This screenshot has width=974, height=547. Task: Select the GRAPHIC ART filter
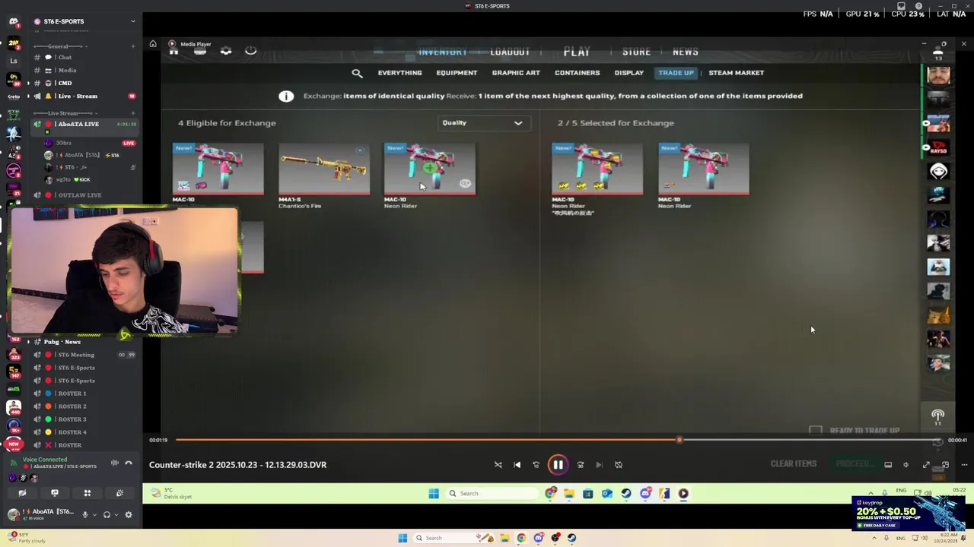pos(516,73)
